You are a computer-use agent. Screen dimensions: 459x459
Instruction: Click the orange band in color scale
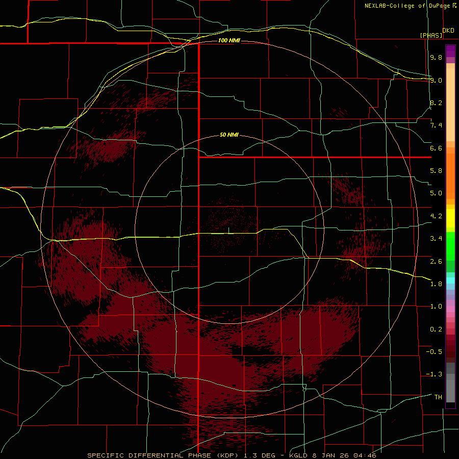[450, 175]
